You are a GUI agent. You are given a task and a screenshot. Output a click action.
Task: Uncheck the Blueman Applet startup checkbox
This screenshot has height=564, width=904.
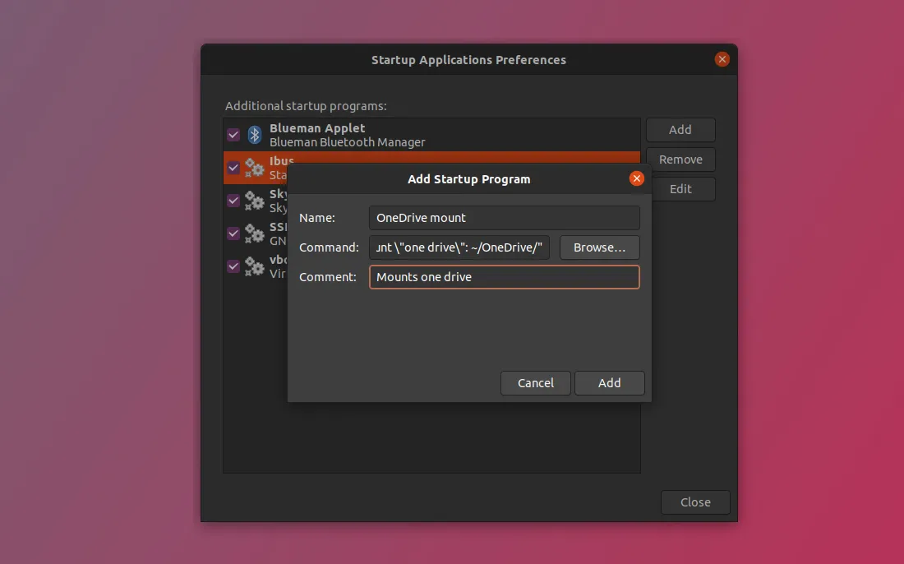coord(233,135)
